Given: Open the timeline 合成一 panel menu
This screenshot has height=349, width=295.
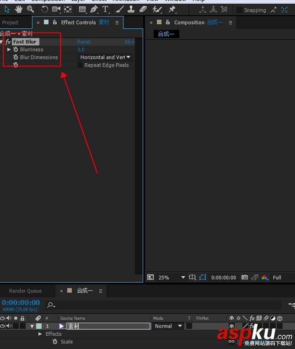Looking at the screenshot, I should [101, 291].
